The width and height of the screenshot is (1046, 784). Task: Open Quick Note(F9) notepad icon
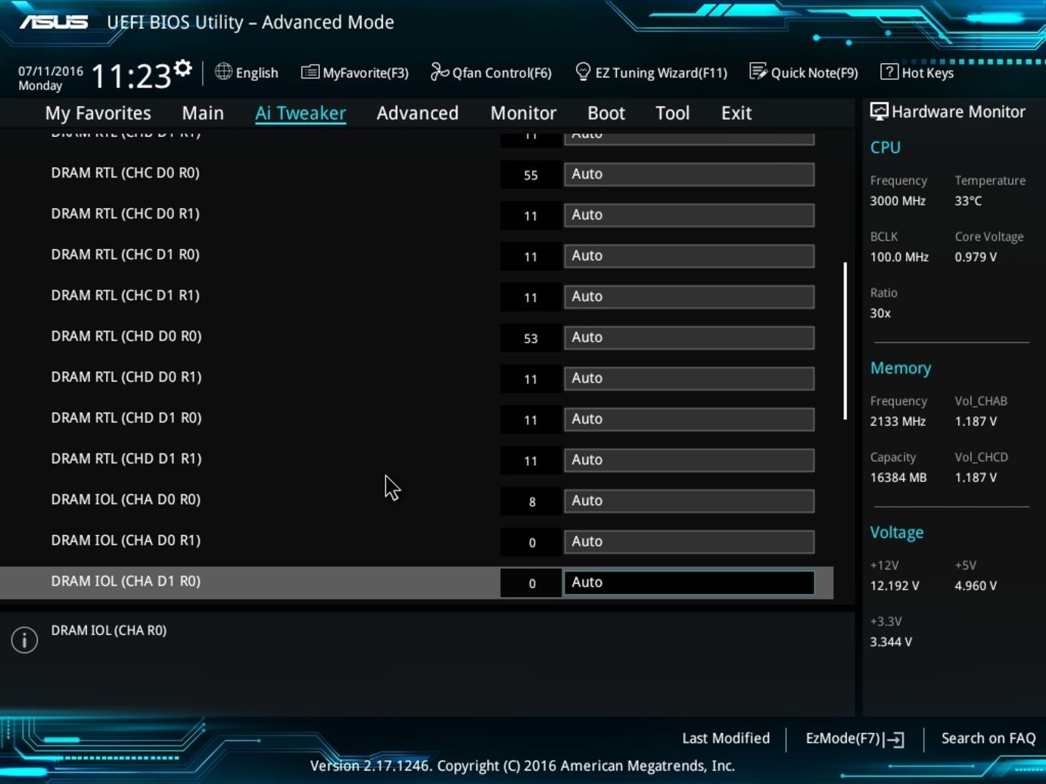click(x=758, y=71)
